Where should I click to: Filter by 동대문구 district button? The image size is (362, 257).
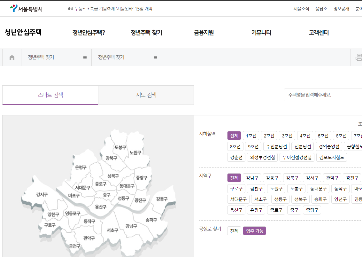(318, 188)
